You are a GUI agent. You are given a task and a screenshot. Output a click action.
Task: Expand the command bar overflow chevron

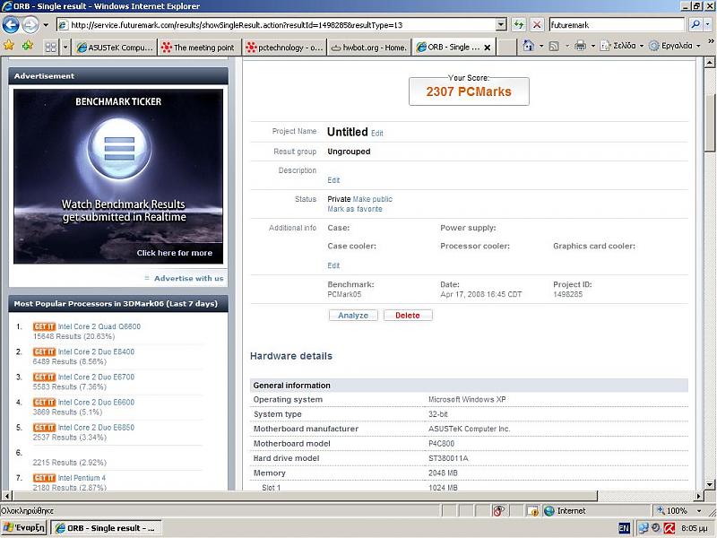(x=711, y=41)
